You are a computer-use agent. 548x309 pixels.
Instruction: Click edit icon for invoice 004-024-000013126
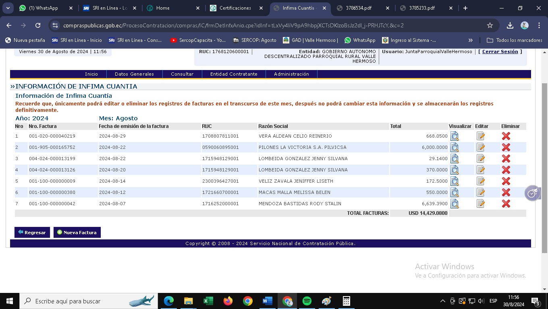[480, 170]
